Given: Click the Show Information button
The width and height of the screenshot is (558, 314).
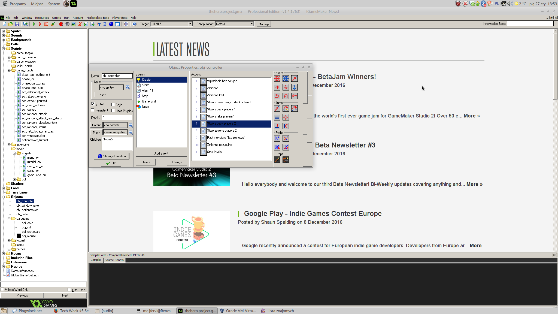Looking at the screenshot, I should (111, 156).
